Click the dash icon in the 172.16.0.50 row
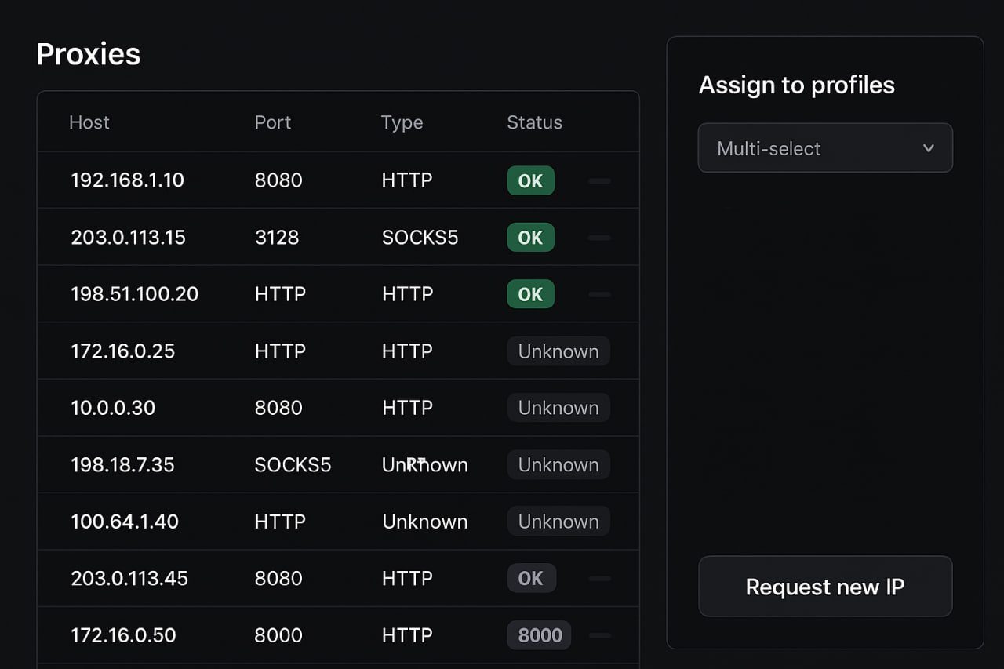1004x669 pixels. coord(599,635)
